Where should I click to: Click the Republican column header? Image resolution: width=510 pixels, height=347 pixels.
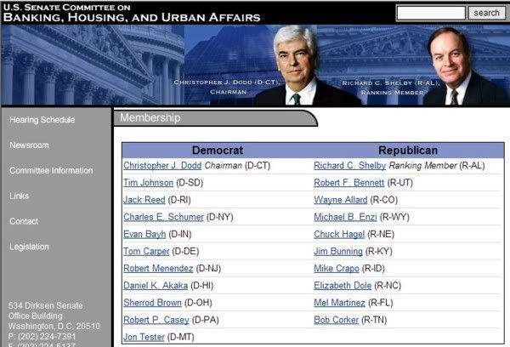pyautogui.click(x=408, y=151)
